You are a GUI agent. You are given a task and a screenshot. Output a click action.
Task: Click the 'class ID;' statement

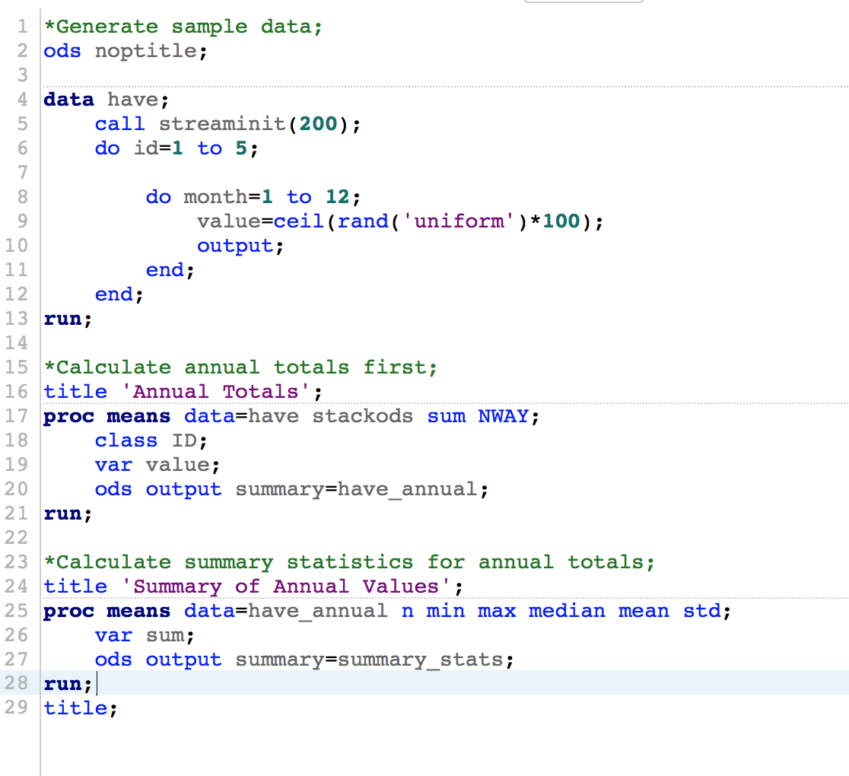(x=151, y=440)
